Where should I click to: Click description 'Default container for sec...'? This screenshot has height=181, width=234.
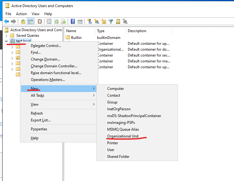click(149, 55)
